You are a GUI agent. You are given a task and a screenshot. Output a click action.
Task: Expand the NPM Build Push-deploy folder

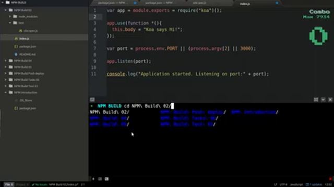tap(6, 73)
